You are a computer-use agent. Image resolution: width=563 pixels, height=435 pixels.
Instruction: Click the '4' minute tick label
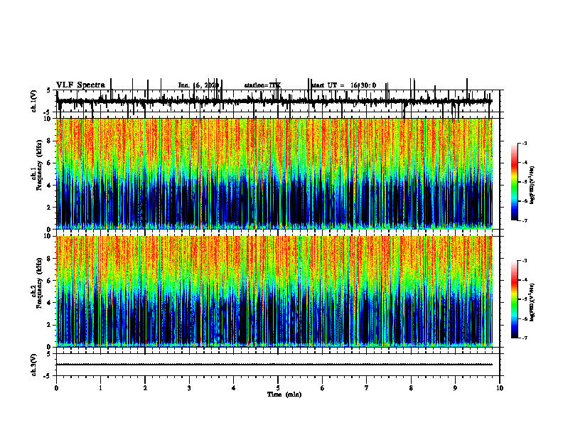click(234, 388)
